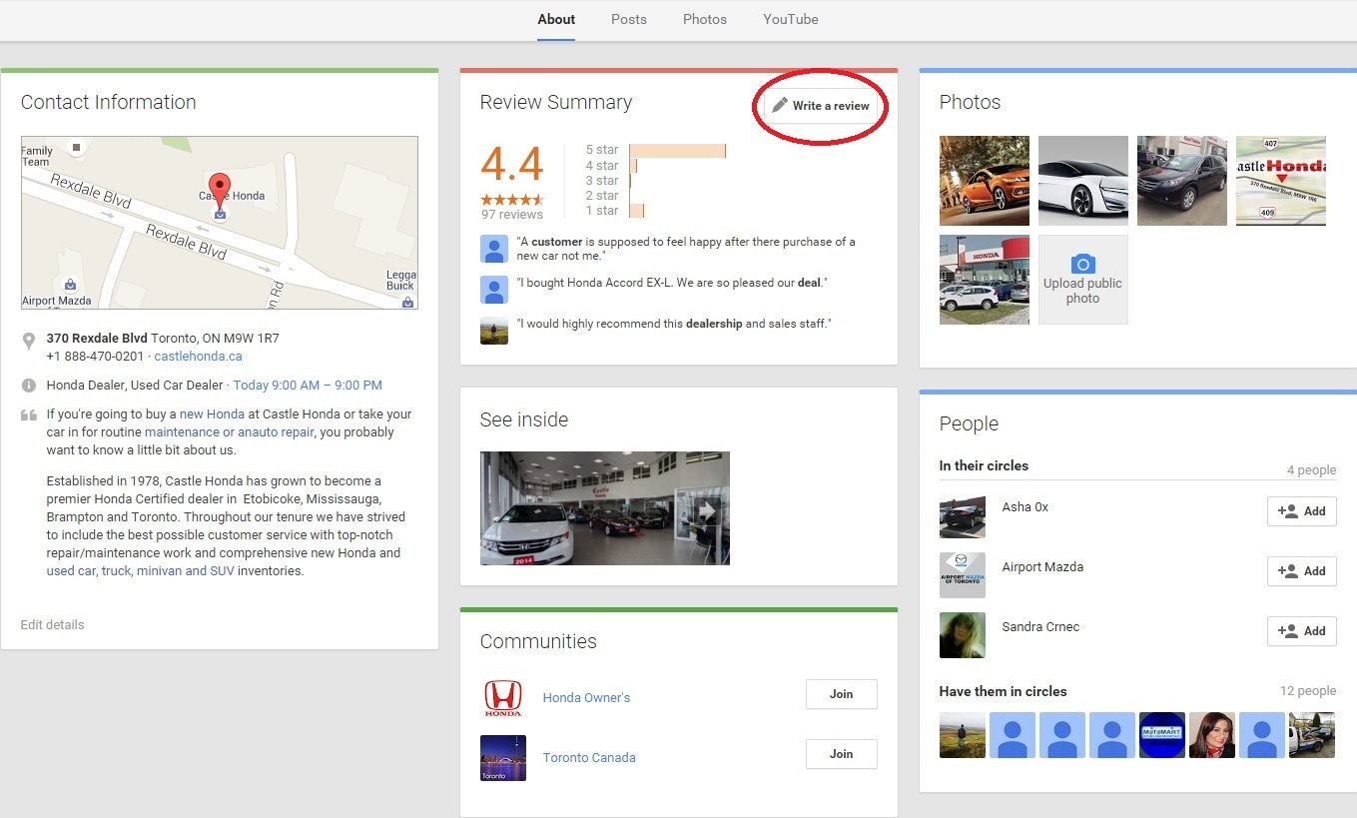This screenshot has height=818, width=1357.
Task: Click the 12 people count
Action: 1308,691
